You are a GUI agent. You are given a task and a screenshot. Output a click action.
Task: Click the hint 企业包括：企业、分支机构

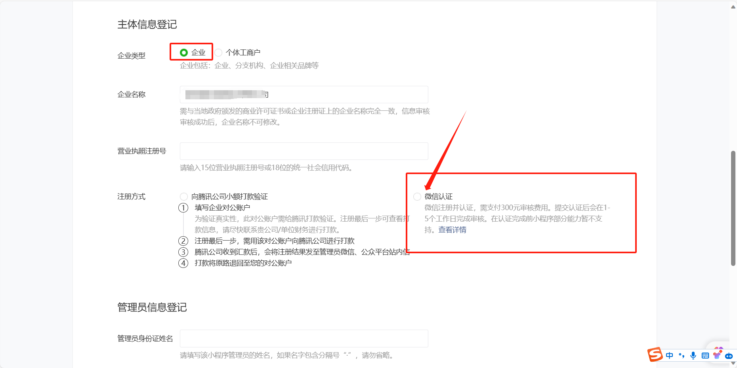point(249,66)
